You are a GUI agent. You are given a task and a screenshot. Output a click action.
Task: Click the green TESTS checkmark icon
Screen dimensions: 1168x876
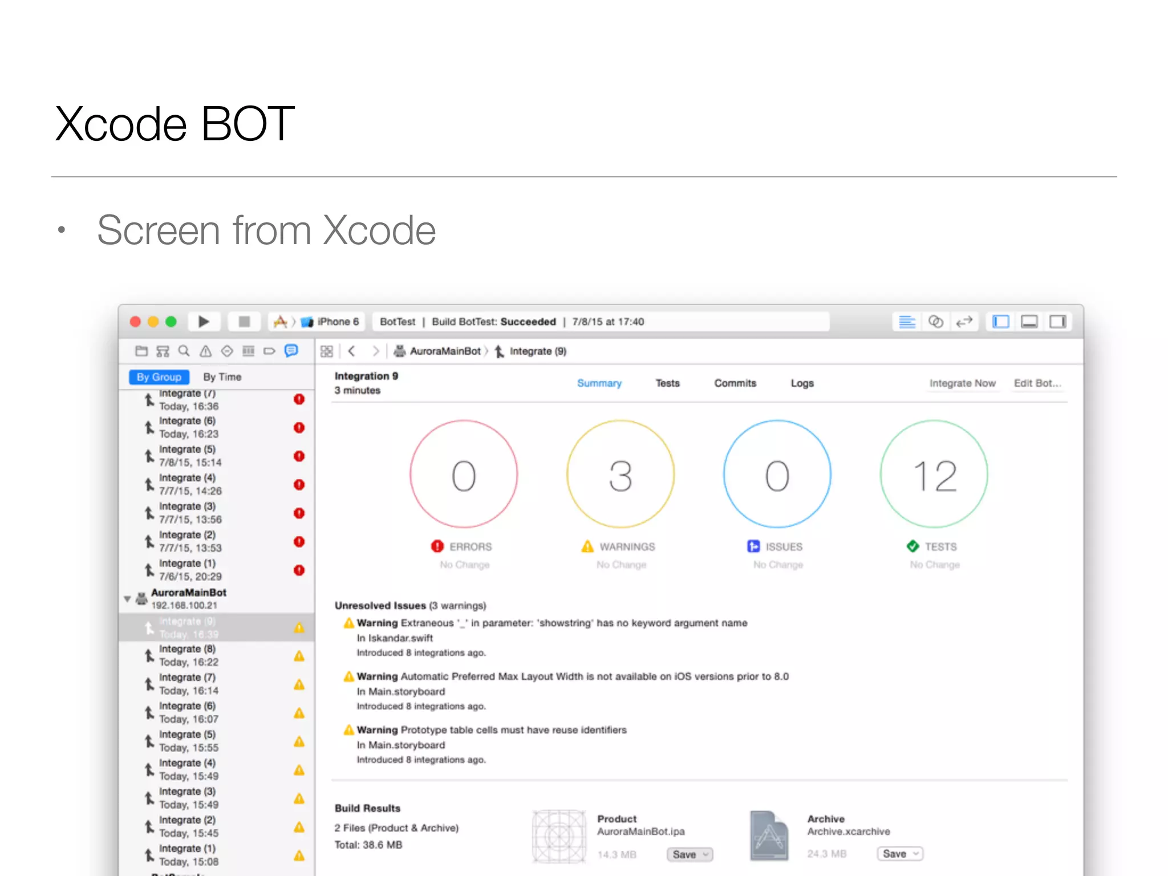912,546
